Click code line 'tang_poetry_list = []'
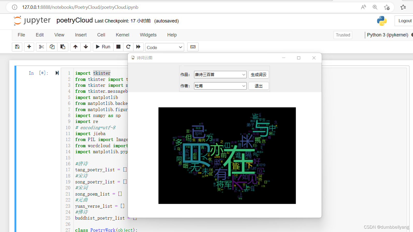 point(101,170)
